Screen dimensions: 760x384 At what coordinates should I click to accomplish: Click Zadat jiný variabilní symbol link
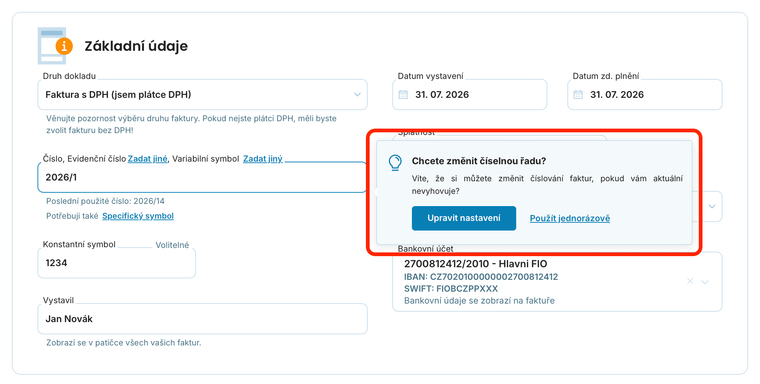coord(263,159)
